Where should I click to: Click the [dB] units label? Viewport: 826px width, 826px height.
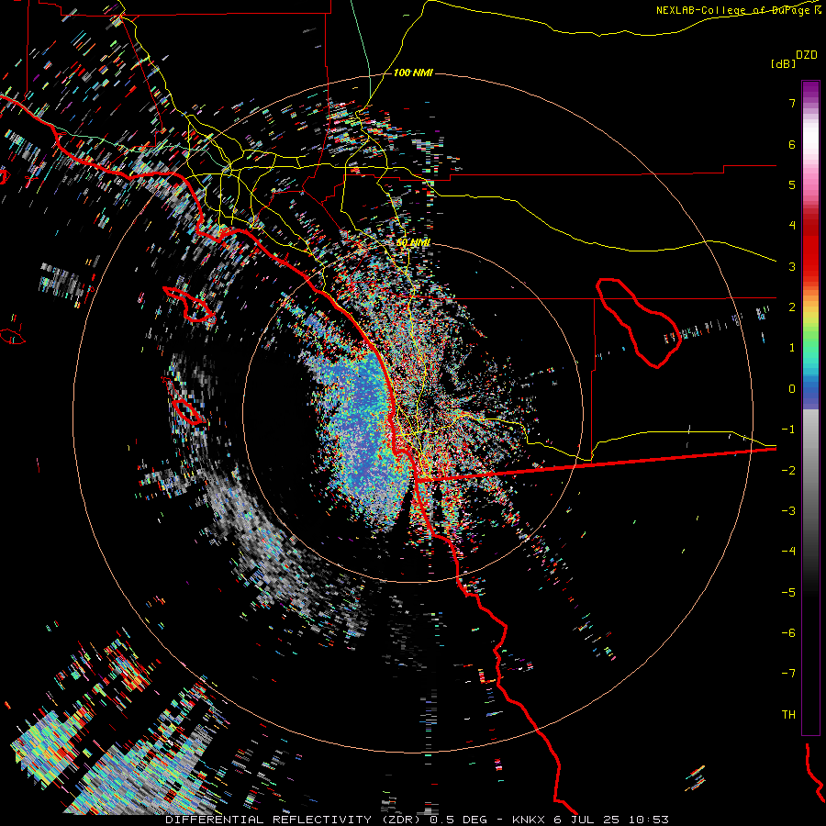coord(783,64)
